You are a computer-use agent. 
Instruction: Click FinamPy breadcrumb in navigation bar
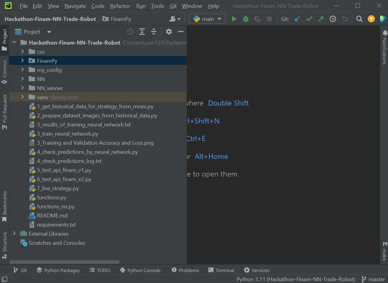[117, 19]
